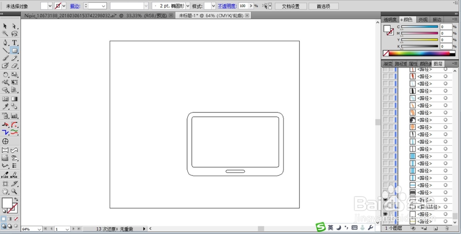The width and height of the screenshot is (461, 234).
Task: Open the 样式 style dropdown
Action: 213,6
